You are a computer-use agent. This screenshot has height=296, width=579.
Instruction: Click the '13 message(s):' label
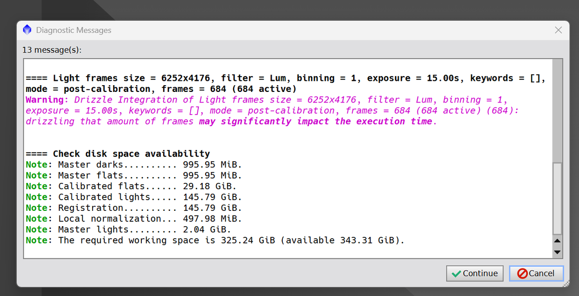(x=52, y=50)
